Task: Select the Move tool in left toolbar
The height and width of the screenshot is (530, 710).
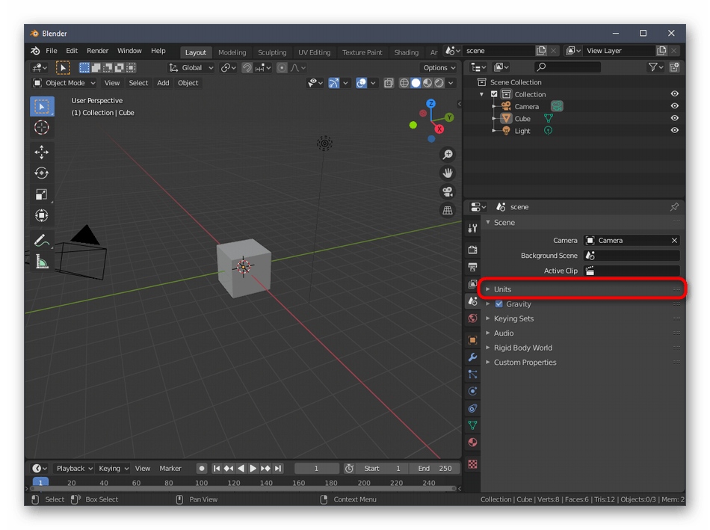Action: pyautogui.click(x=42, y=152)
